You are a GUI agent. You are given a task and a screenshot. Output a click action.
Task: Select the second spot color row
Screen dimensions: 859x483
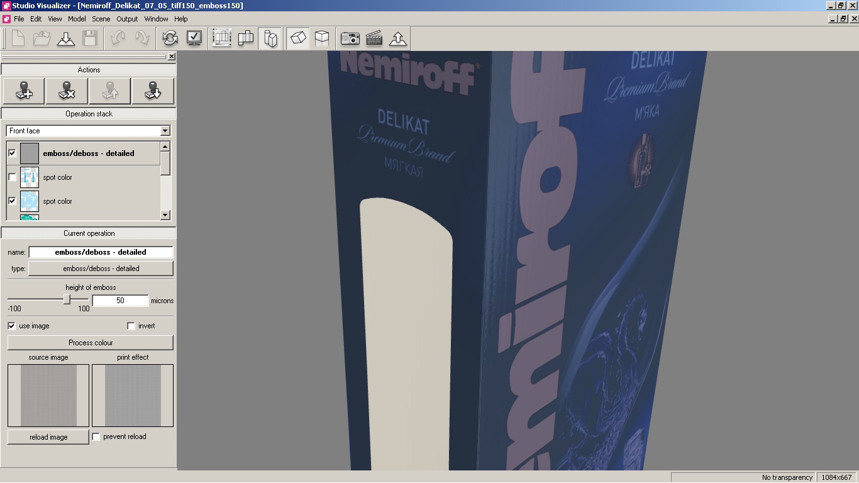(x=84, y=201)
